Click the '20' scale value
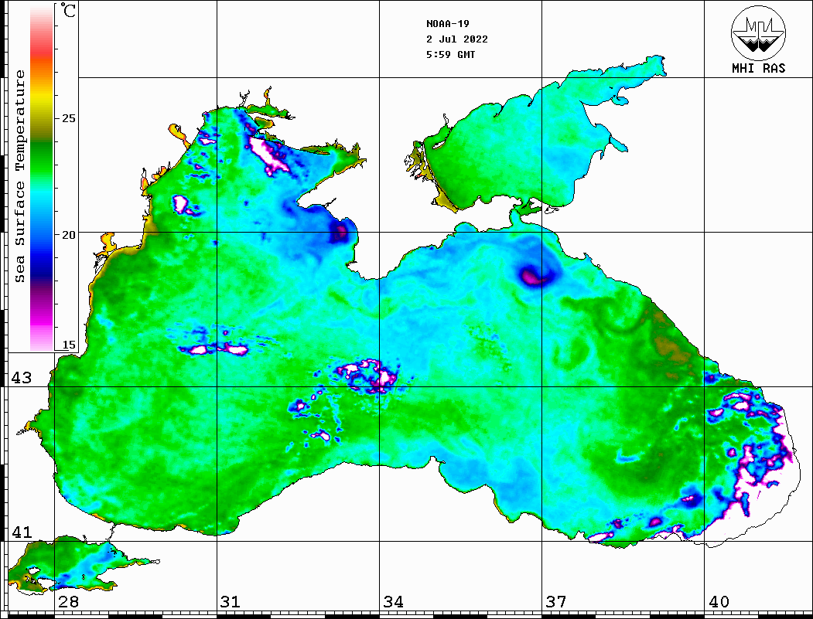The width and height of the screenshot is (813, 619). (68, 235)
